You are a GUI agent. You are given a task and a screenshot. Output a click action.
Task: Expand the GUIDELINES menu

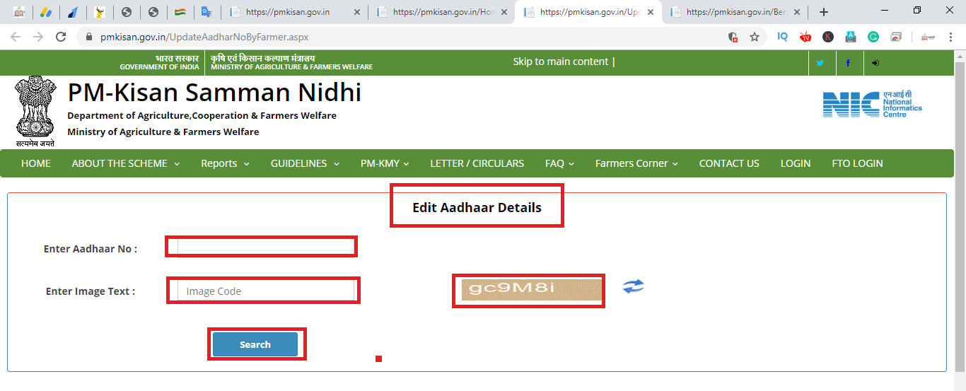305,163
